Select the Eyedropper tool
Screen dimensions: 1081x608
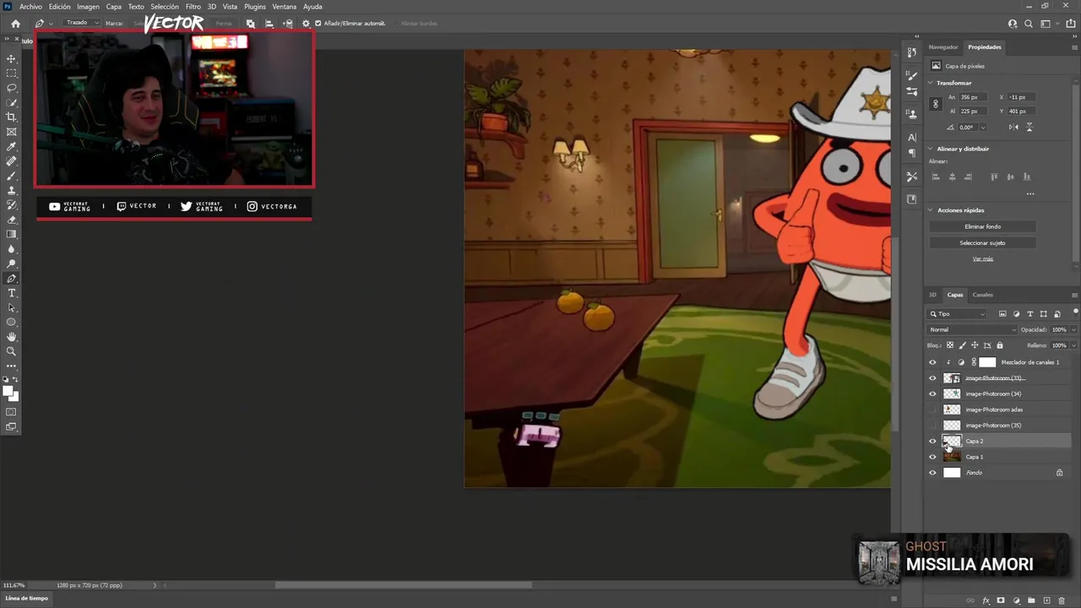[x=12, y=146]
